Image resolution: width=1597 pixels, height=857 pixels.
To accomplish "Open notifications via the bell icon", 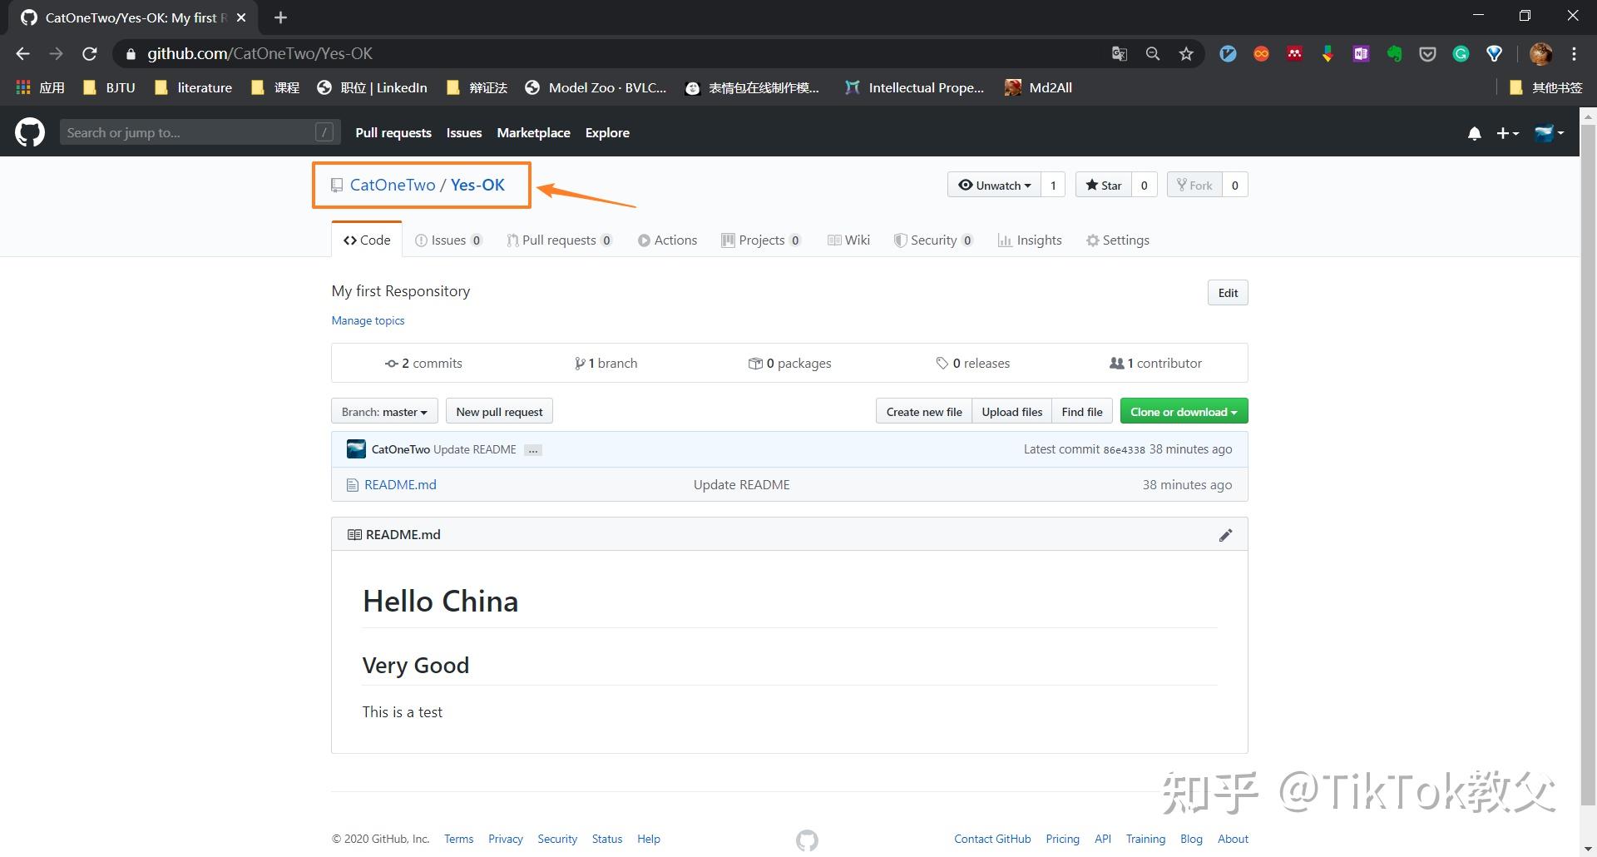I will pos(1473,133).
